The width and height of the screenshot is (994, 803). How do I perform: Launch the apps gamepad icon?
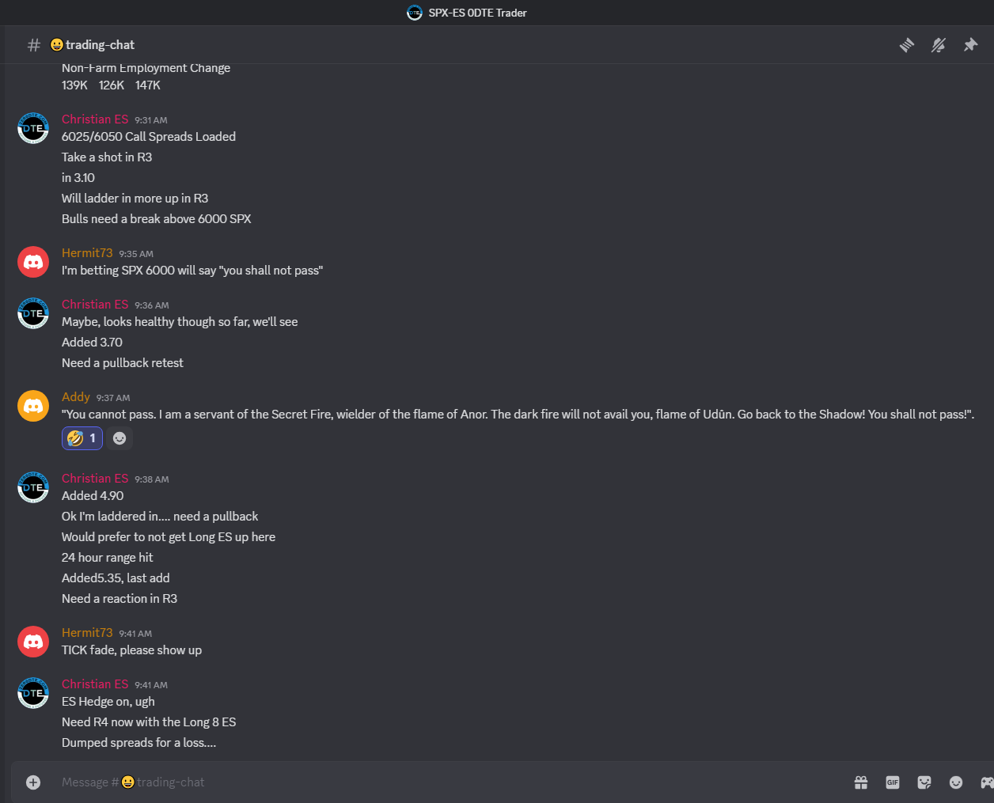click(987, 782)
